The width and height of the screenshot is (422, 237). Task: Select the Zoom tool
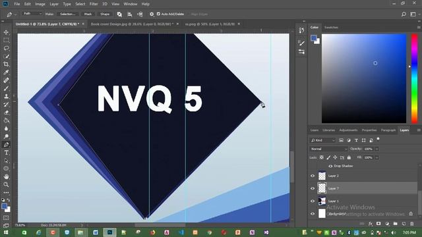pos(6,184)
